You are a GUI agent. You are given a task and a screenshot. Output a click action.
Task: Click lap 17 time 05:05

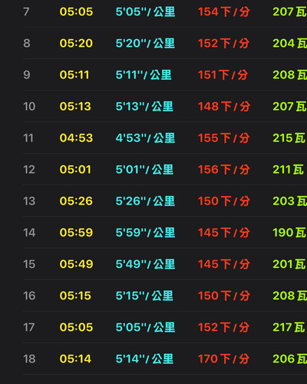pyautogui.click(x=76, y=327)
